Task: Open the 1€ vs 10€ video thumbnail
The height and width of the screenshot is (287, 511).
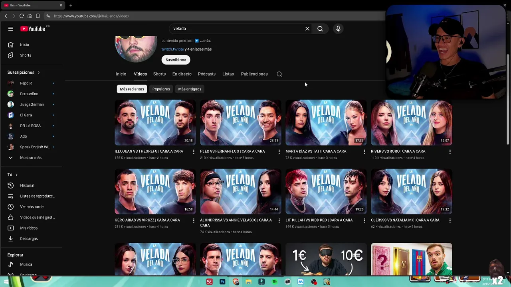Action: click(326, 259)
